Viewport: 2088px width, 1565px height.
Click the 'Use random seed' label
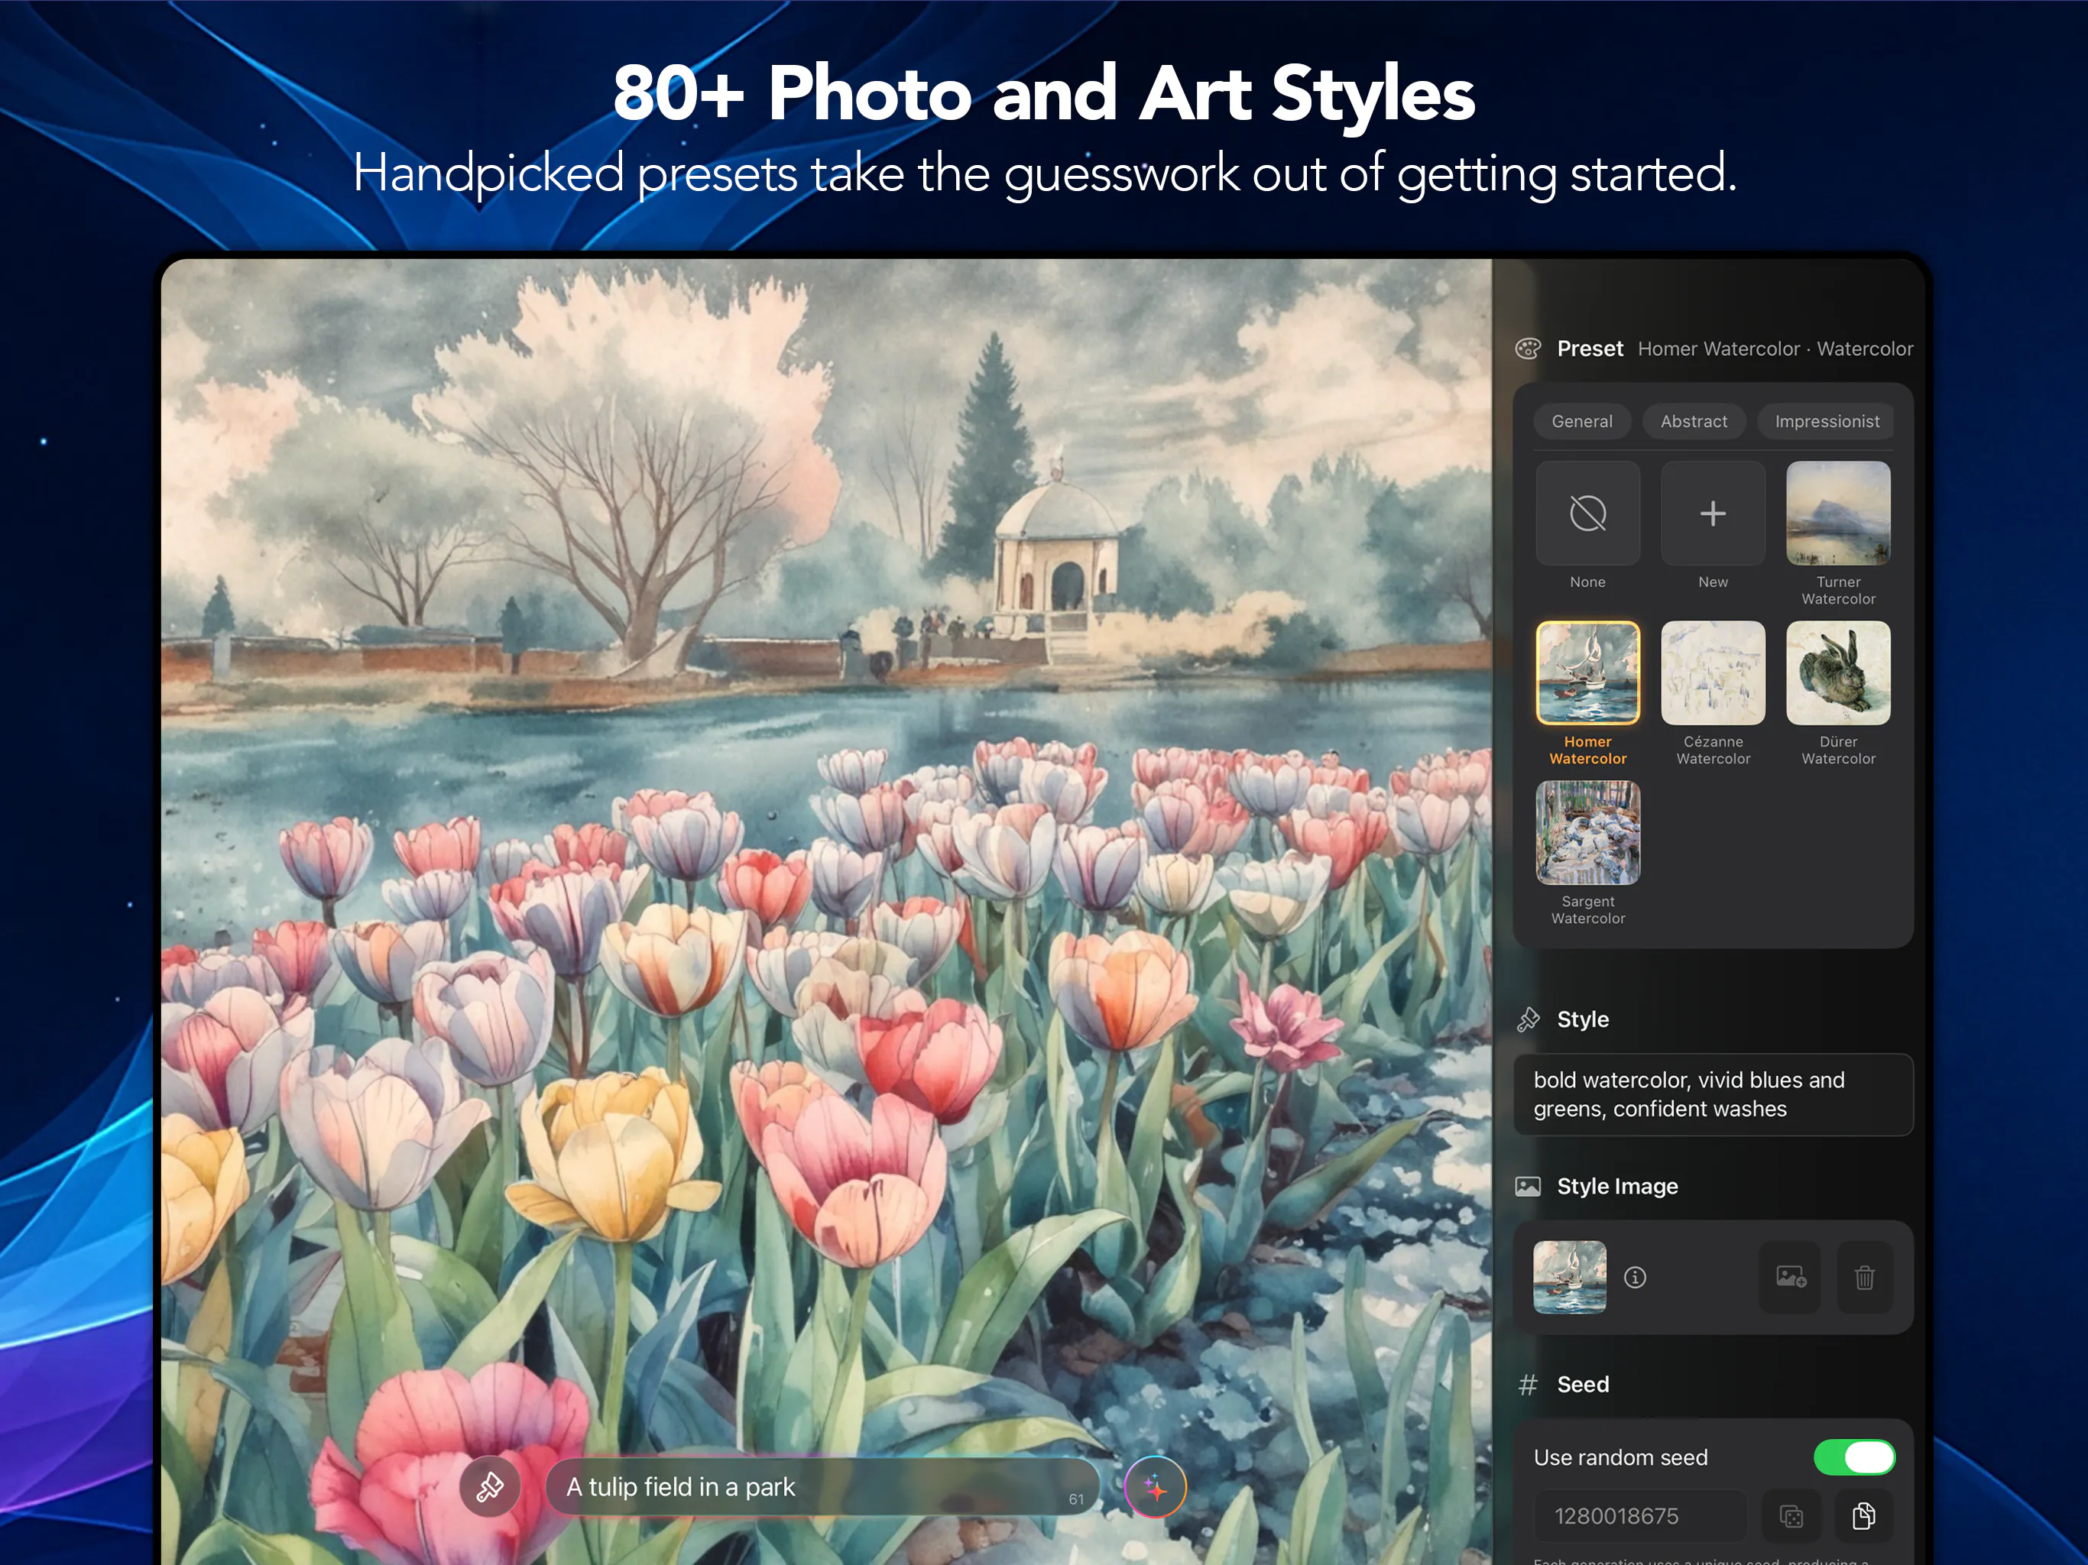[x=1619, y=1457]
